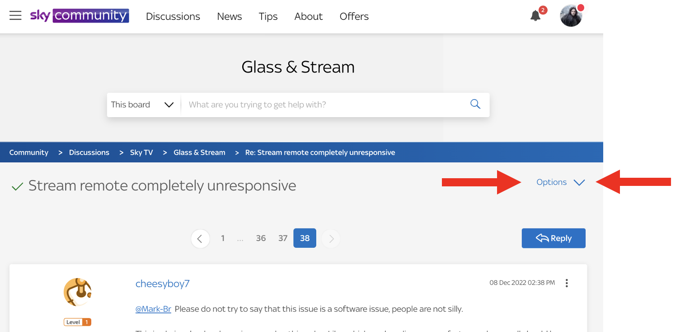The image size is (685, 332).
Task: Open the hamburger navigation menu
Action: [x=15, y=15]
